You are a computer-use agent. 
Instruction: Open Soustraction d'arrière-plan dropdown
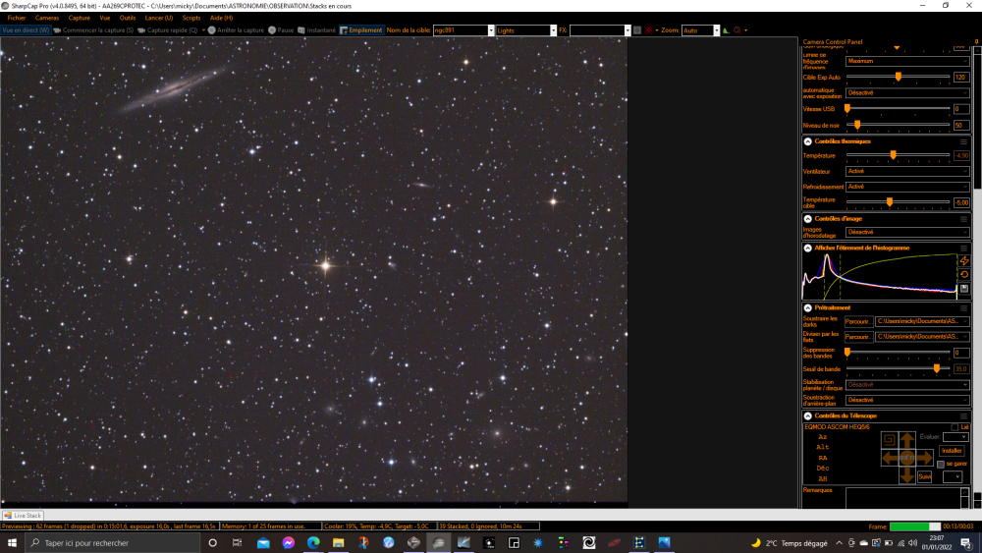click(x=907, y=400)
